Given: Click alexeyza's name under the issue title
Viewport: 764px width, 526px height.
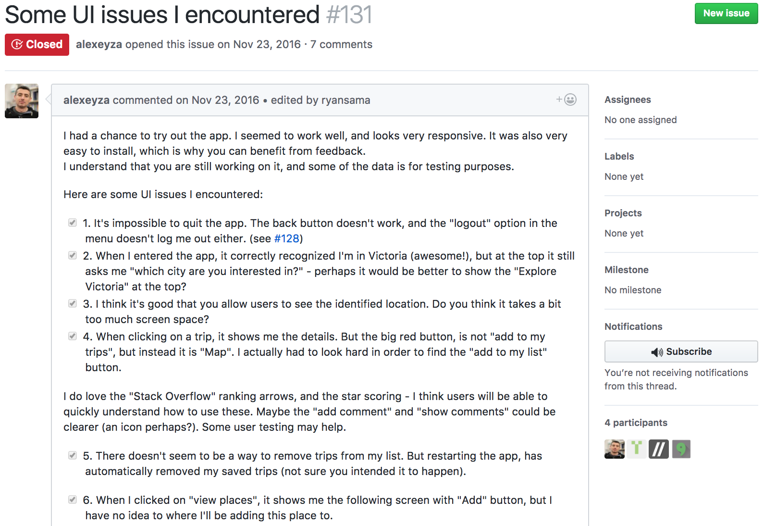Looking at the screenshot, I should pos(99,45).
